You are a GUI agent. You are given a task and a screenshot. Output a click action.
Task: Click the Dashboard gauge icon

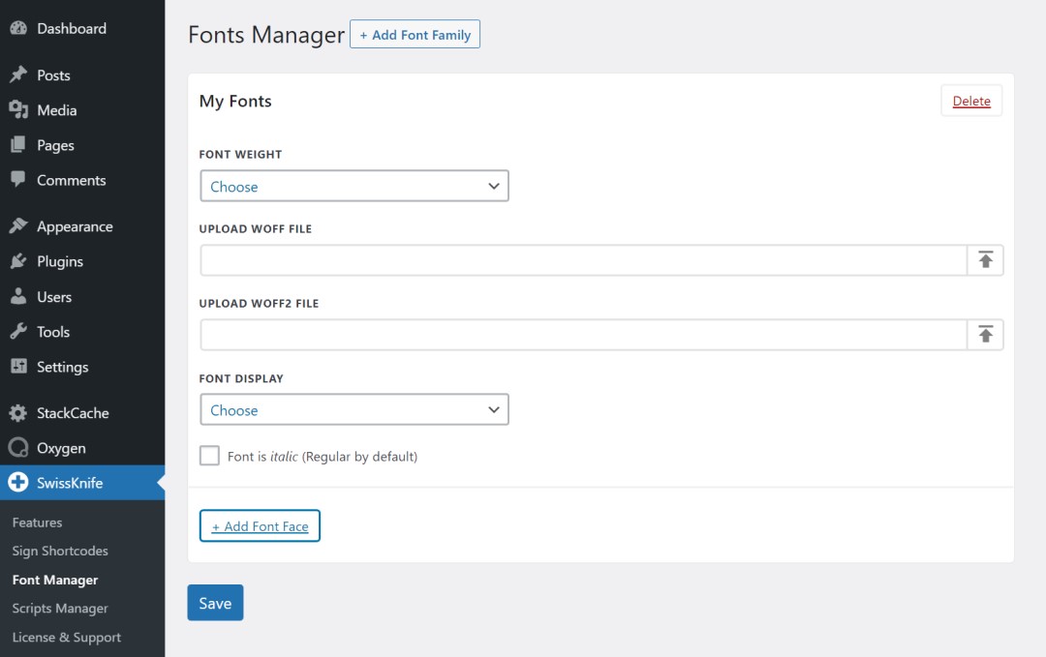[17, 28]
